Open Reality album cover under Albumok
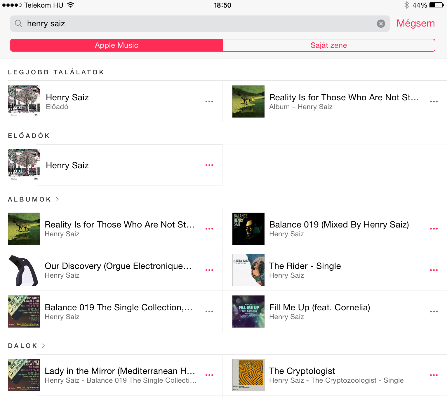This screenshot has height=399, width=447. tap(24, 229)
